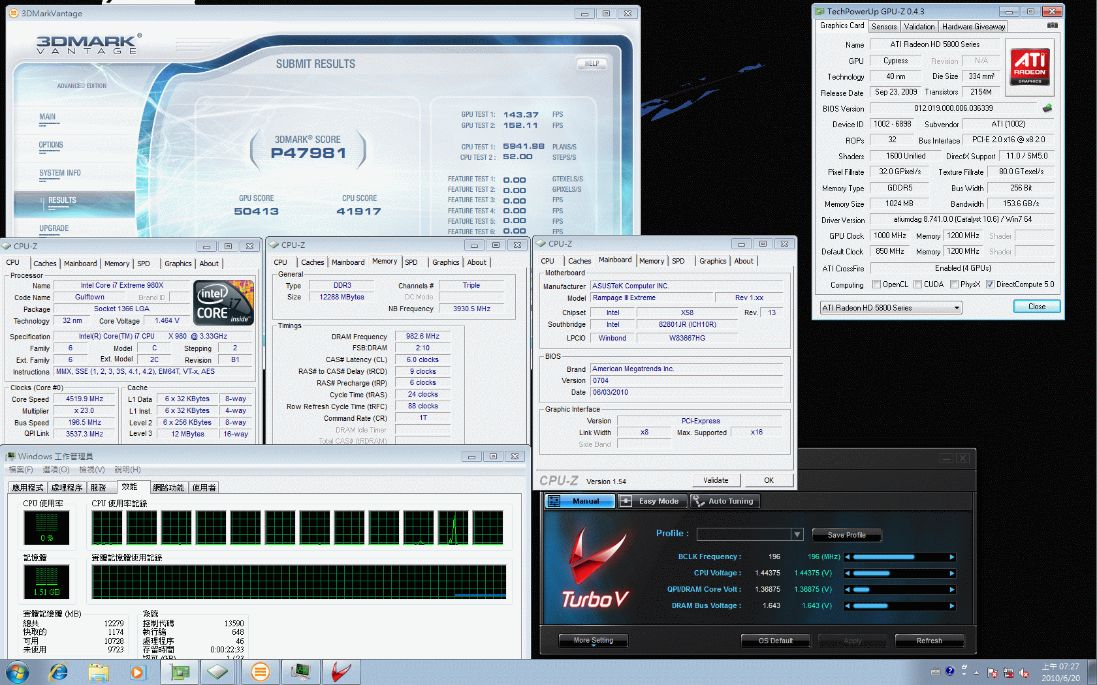Open GPU-Z Validation tab

click(x=919, y=27)
